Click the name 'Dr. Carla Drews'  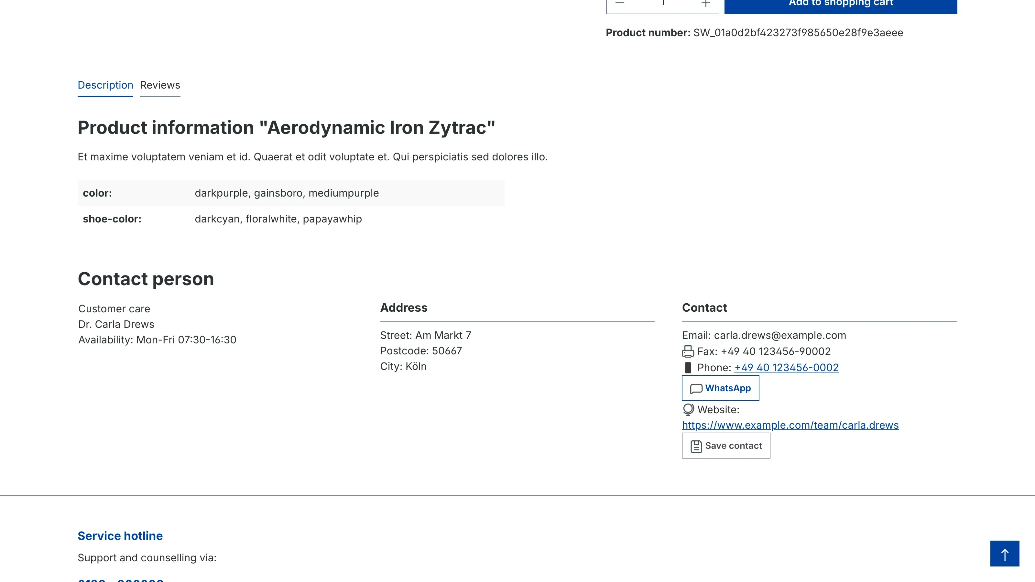click(x=116, y=324)
